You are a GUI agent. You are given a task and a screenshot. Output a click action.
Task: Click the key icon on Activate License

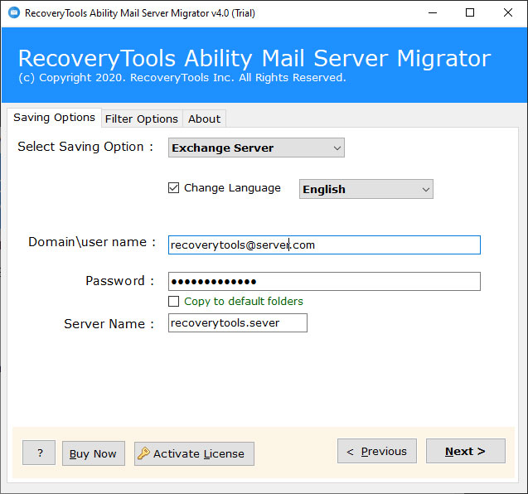[143, 453]
